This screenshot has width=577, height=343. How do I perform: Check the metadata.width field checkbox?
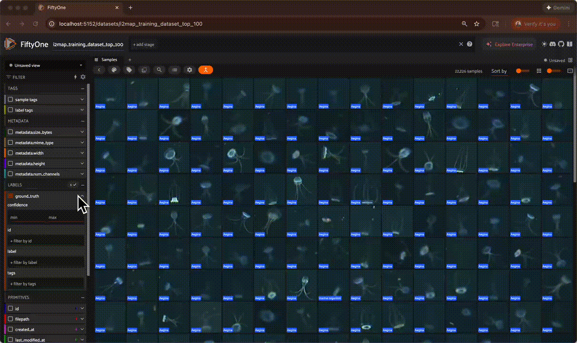pyautogui.click(x=10, y=153)
